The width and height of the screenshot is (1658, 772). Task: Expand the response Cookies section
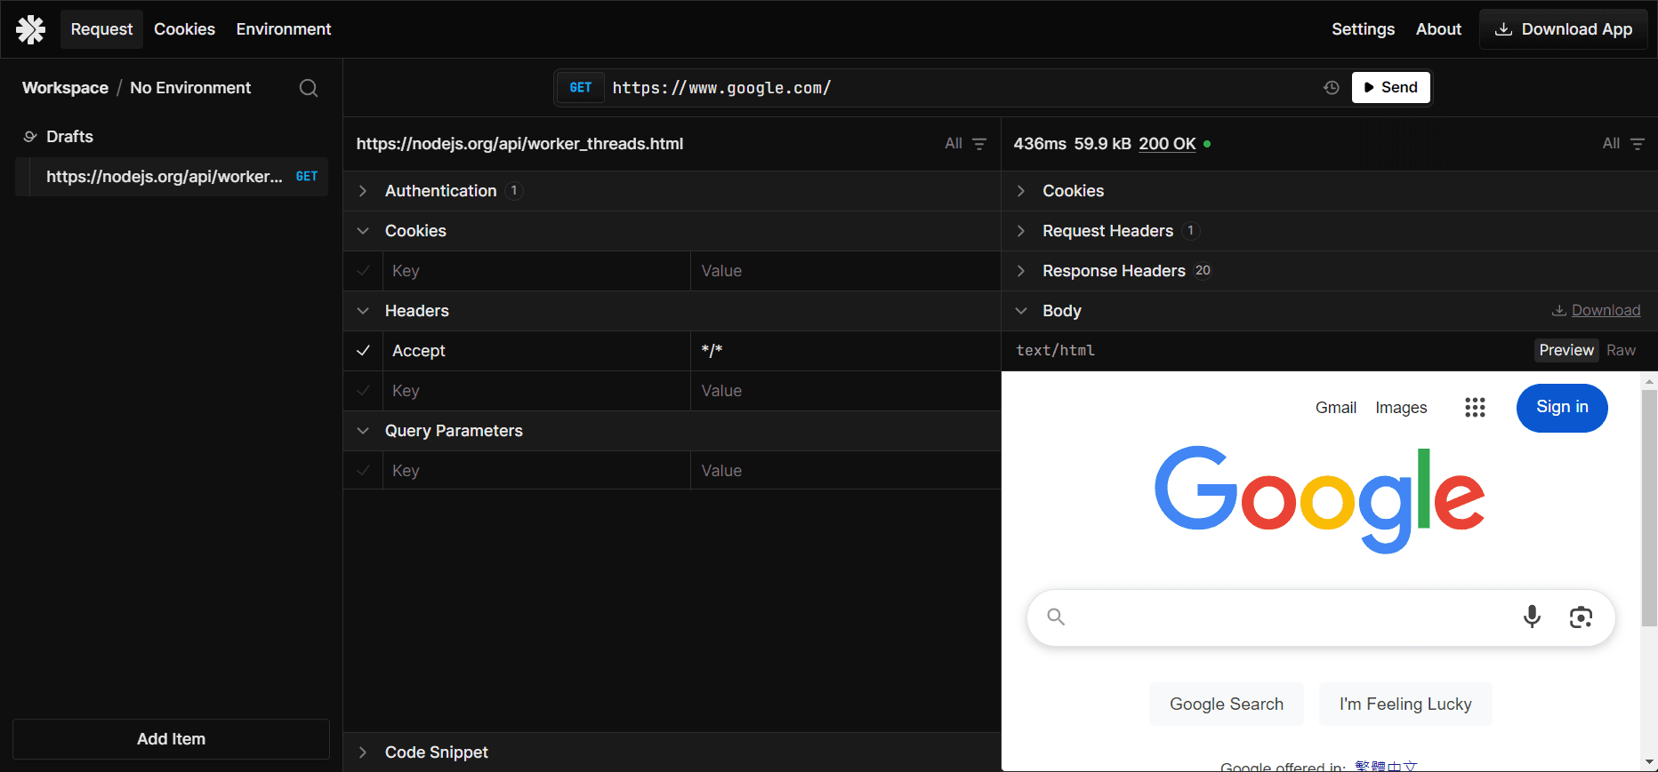pos(1330,191)
